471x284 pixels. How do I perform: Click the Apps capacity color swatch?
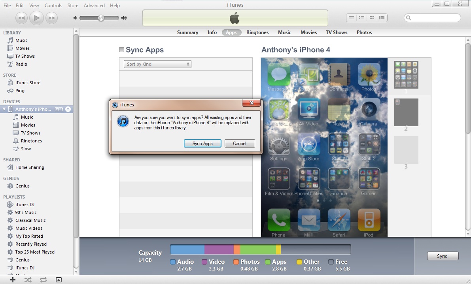(x=268, y=262)
